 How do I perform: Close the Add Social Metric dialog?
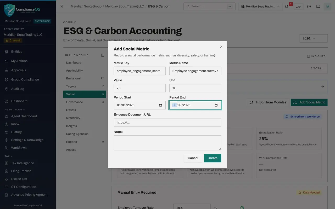click(x=221, y=47)
